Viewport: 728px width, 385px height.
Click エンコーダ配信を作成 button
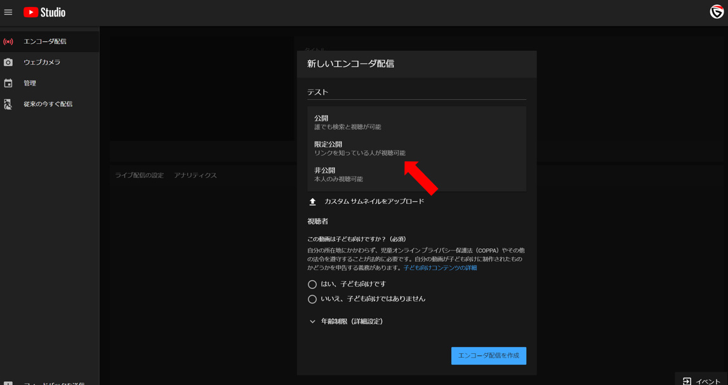coord(488,356)
